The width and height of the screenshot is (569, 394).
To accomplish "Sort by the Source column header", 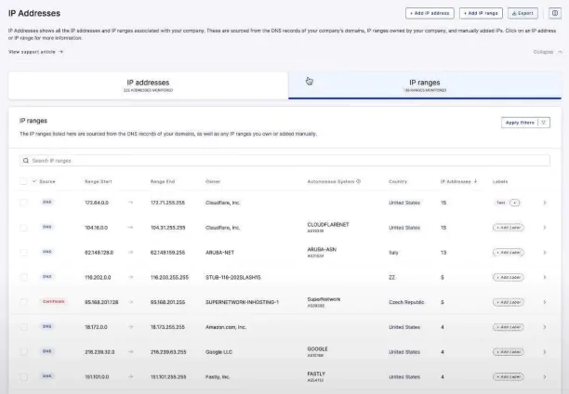I will pos(47,181).
